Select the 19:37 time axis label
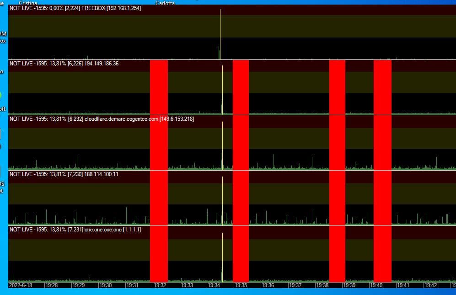The width and height of the screenshot is (456, 295). pyautogui.click(x=295, y=285)
